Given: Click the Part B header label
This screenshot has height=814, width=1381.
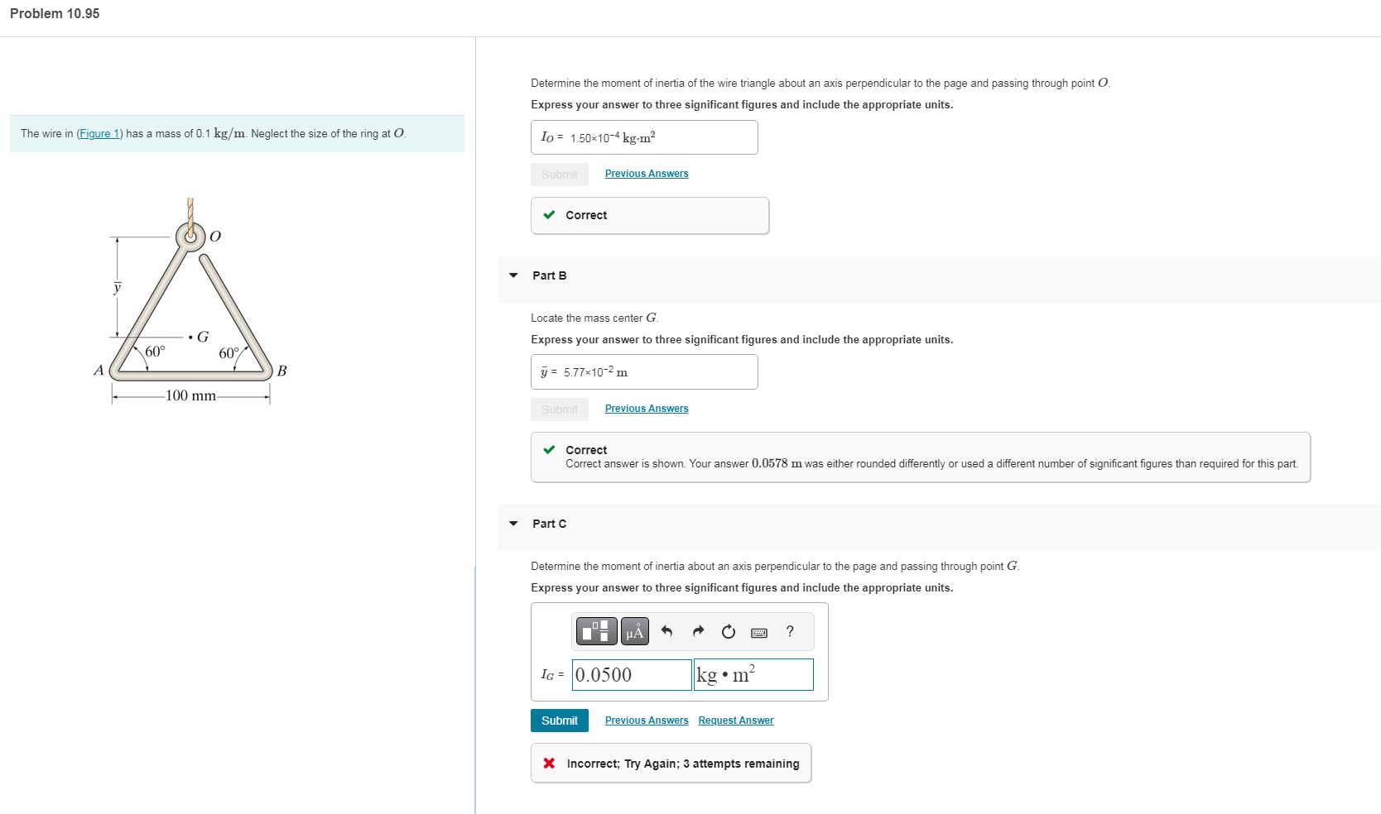Looking at the screenshot, I should coord(550,275).
